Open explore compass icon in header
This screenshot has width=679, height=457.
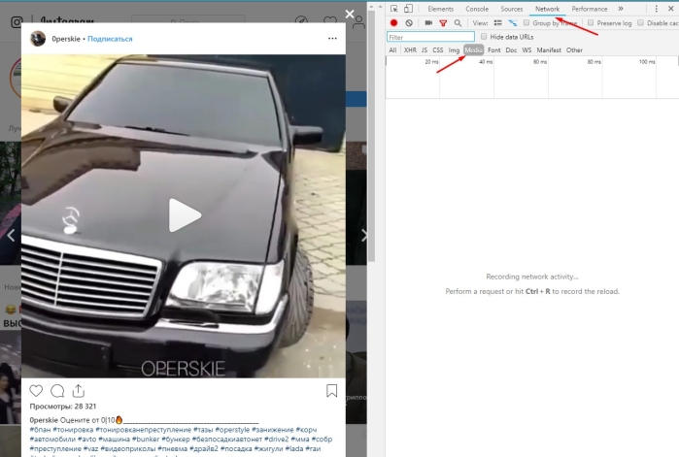click(301, 21)
